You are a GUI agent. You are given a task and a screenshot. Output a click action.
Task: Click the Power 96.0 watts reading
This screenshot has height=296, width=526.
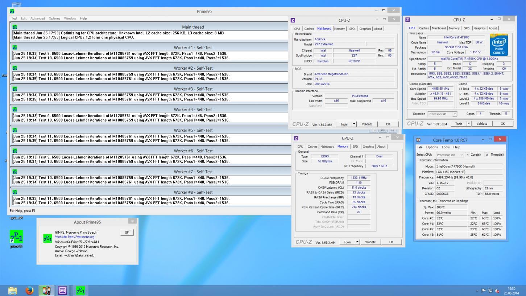451,213
